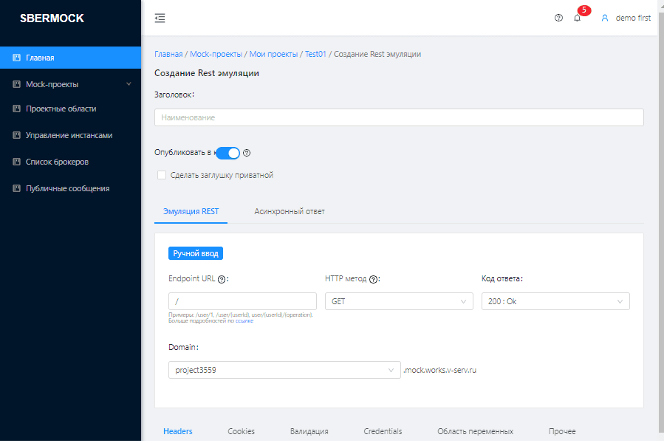Open the HTTP метод dropdown showing GET
The image size is (664, 443).
[399, 301]
